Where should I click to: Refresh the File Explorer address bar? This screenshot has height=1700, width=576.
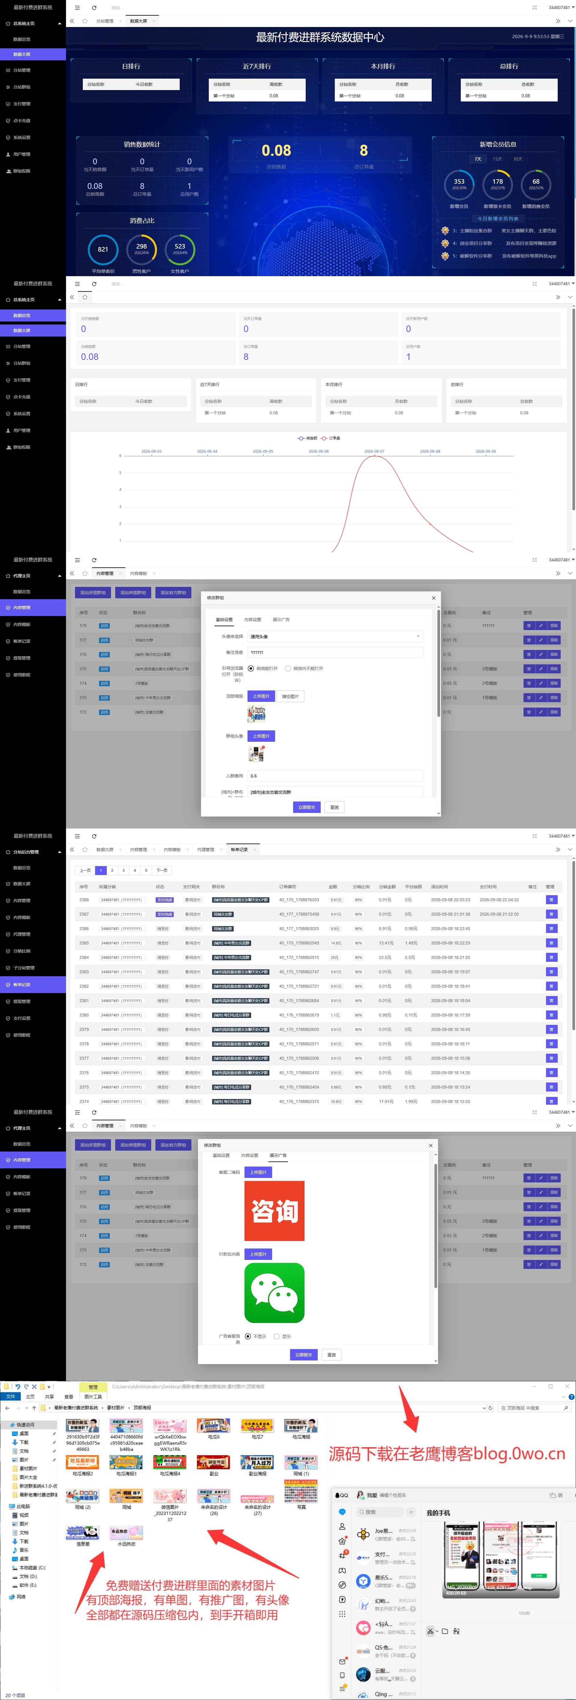pyautogui.click(x=490, y=1408)
